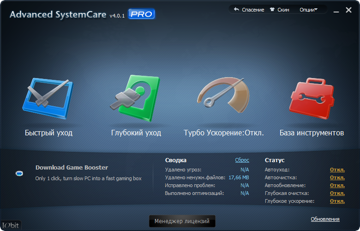Image resolution: width=360 pixels, height=231 pixels.
Task: Click the Спасение back-arrow icon
Action: tap(236, 9)
